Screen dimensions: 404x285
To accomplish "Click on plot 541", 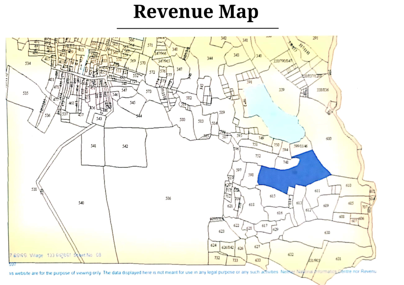I will [x=93, y=146].
